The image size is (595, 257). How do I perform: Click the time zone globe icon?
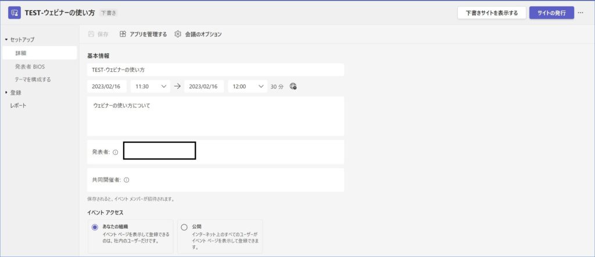(x=293, y=86)
